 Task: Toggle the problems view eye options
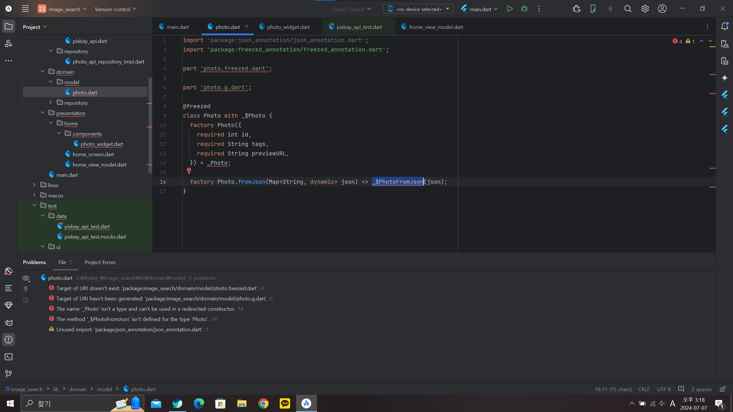tap(26, 278)
